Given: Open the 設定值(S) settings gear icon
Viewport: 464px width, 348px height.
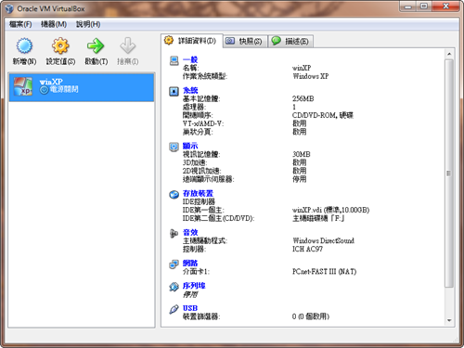Looking at the screenshot, I should (x=60, y=45).
